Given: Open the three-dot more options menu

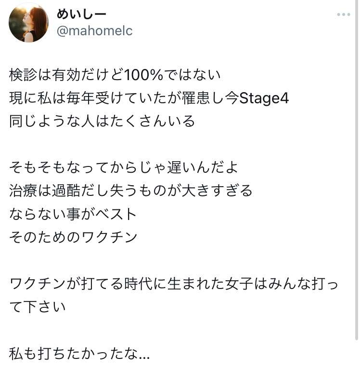Looking at the screenshot, I should [344, 14].
